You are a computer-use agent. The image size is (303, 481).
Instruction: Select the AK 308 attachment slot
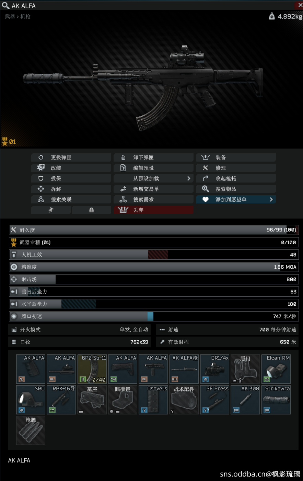click(x=245, y=400)
